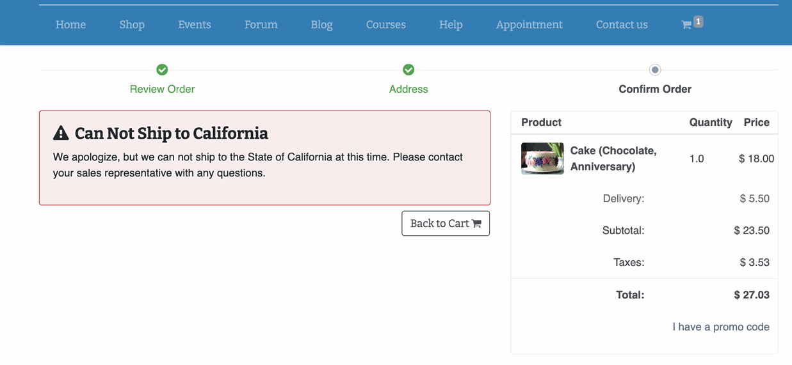Click the Back to Cart button
The width and height of the screenshot is (792, 365).
[x=446, y=223]
